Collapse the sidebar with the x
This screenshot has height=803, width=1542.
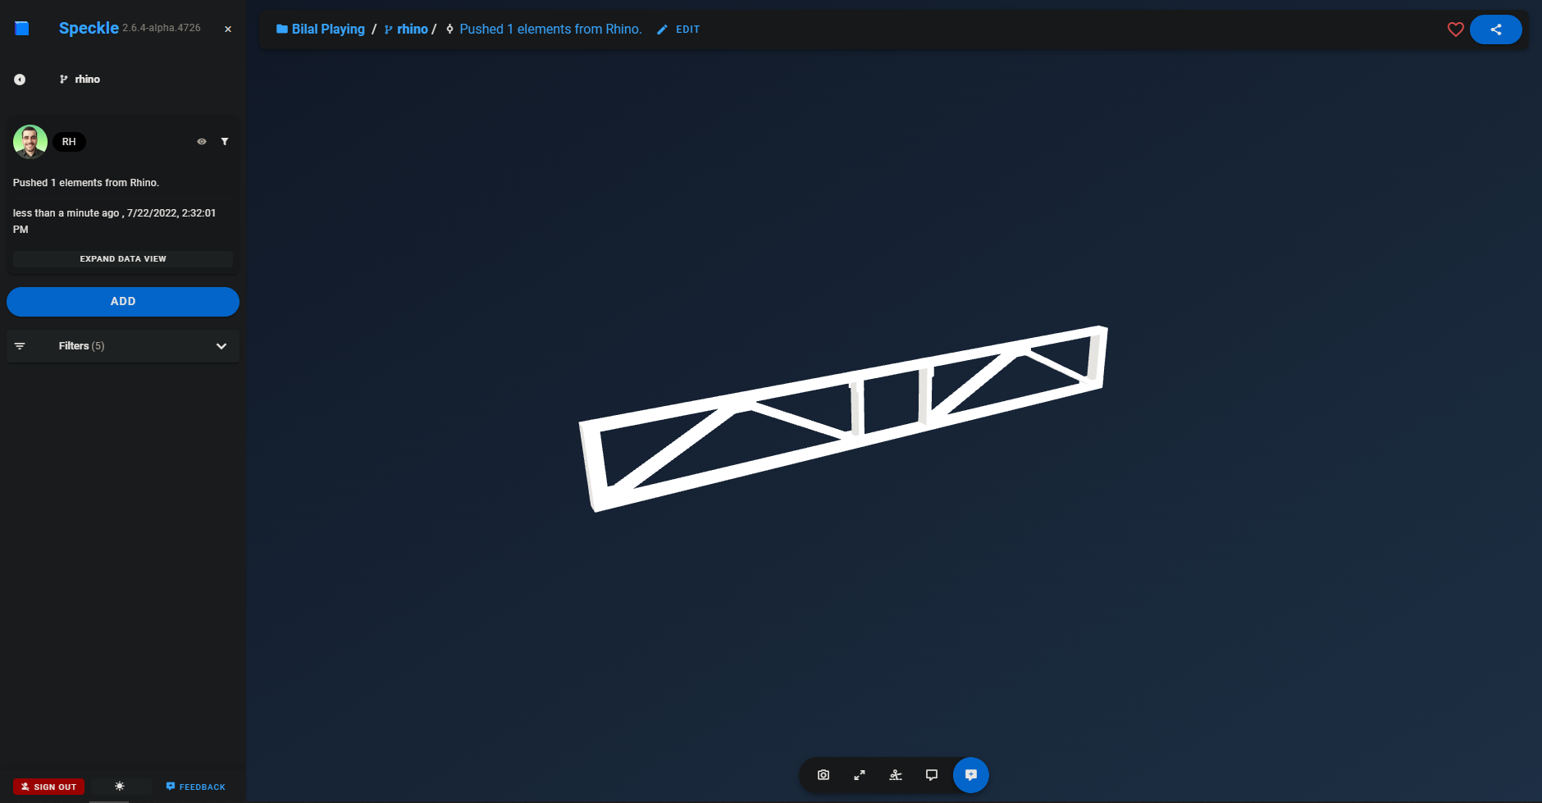227,29
